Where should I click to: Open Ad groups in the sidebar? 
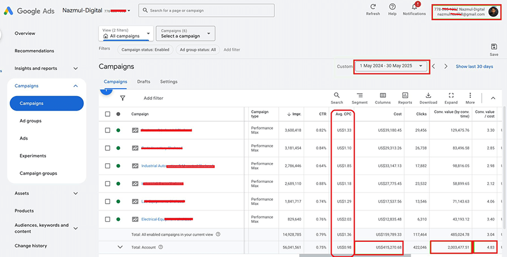(30, 121)
